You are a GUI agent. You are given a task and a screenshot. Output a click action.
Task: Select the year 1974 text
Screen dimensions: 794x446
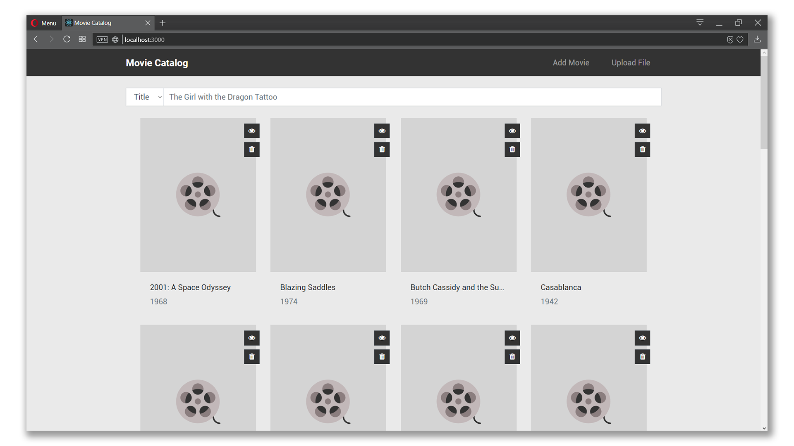[289, 301]
